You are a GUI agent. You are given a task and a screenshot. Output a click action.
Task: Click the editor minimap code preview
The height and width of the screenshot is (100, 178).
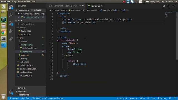[x=170, y=14]
